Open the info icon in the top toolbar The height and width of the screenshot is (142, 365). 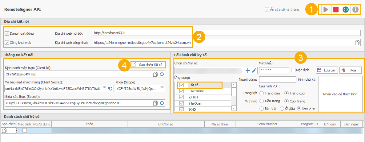tap(355, 10)
